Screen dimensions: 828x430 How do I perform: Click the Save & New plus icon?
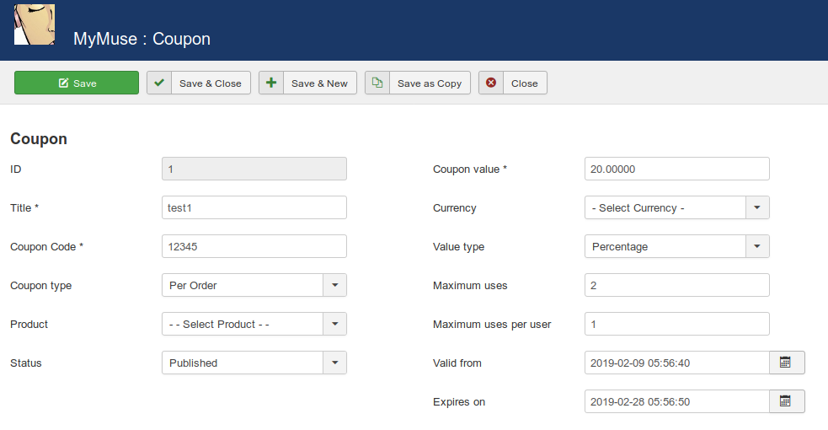point(271,83)
